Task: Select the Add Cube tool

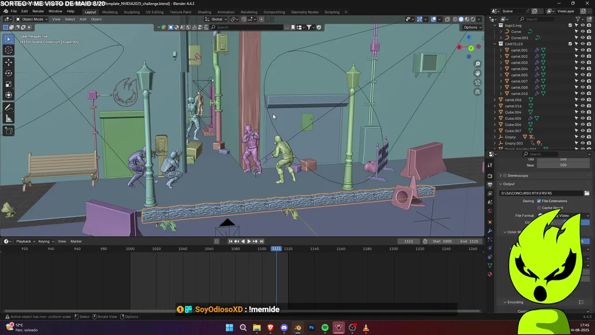Action: (9, 131)
